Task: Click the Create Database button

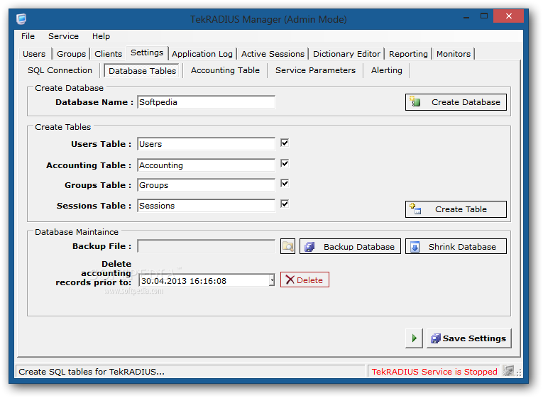Action: tap(456, 102)
